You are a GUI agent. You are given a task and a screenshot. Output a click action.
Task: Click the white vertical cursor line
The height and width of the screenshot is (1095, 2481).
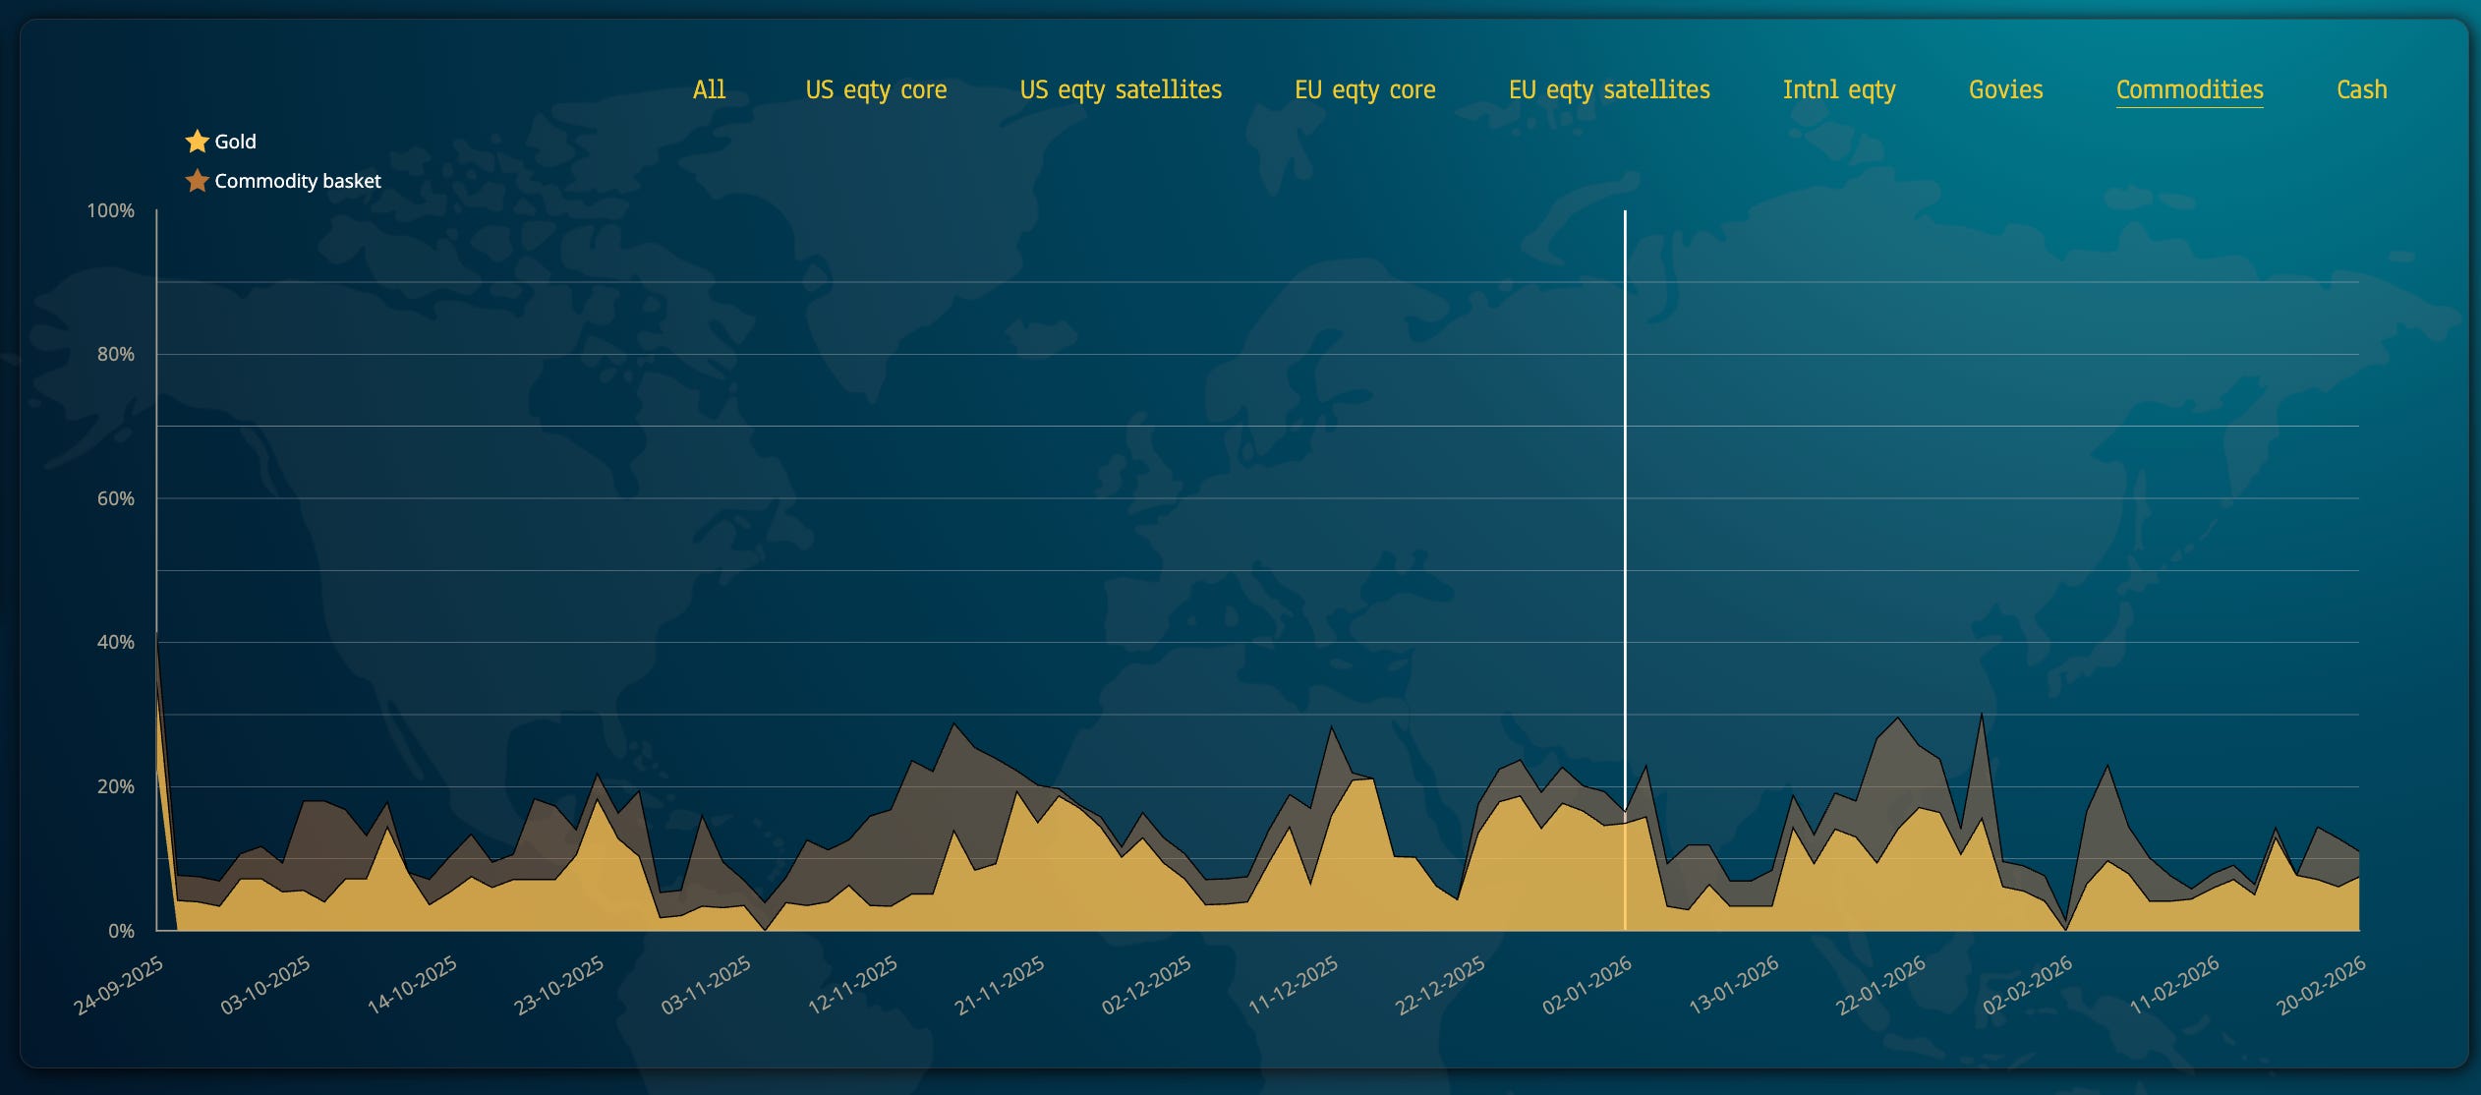pyautogui.click(x=1625, y=491)
